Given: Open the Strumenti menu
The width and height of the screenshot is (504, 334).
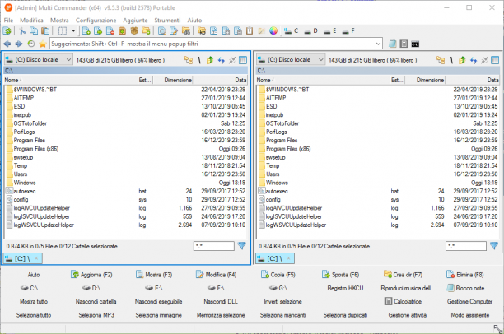Looking at the screenshot, I should pos(167,21).
